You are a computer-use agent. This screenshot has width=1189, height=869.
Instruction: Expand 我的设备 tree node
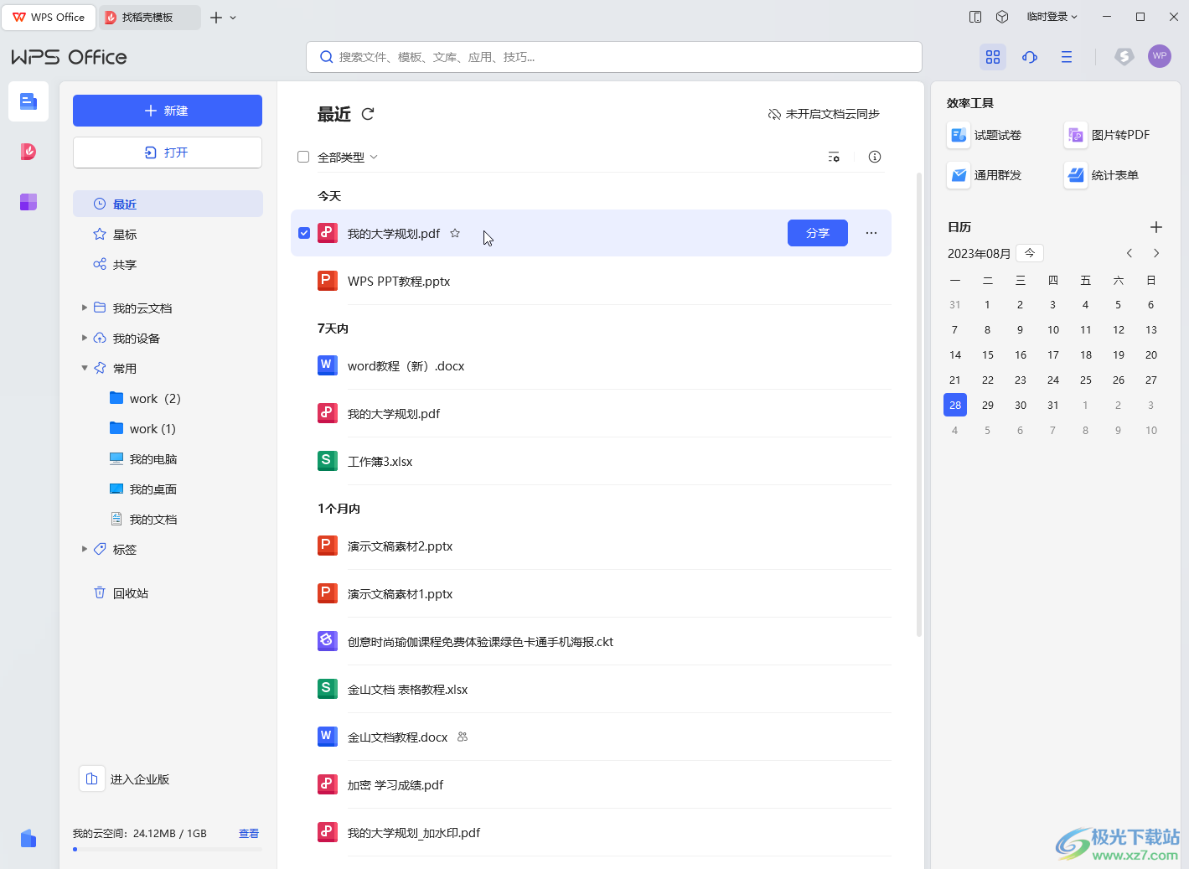coord(85,338)
